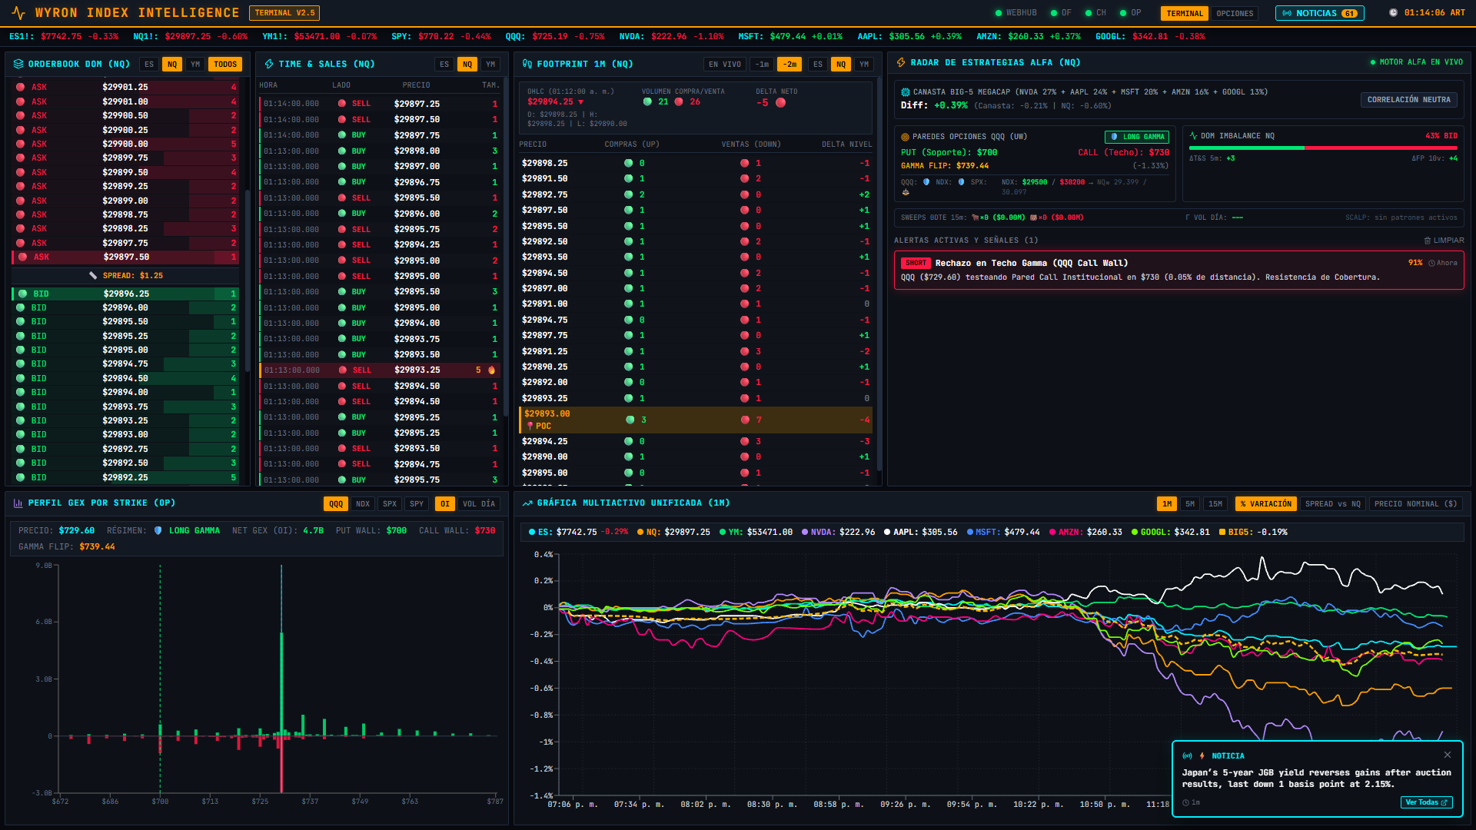Select SPY tab in GEX profile
The width and height of the screenshot is (1476, 830).
(417, 504)
